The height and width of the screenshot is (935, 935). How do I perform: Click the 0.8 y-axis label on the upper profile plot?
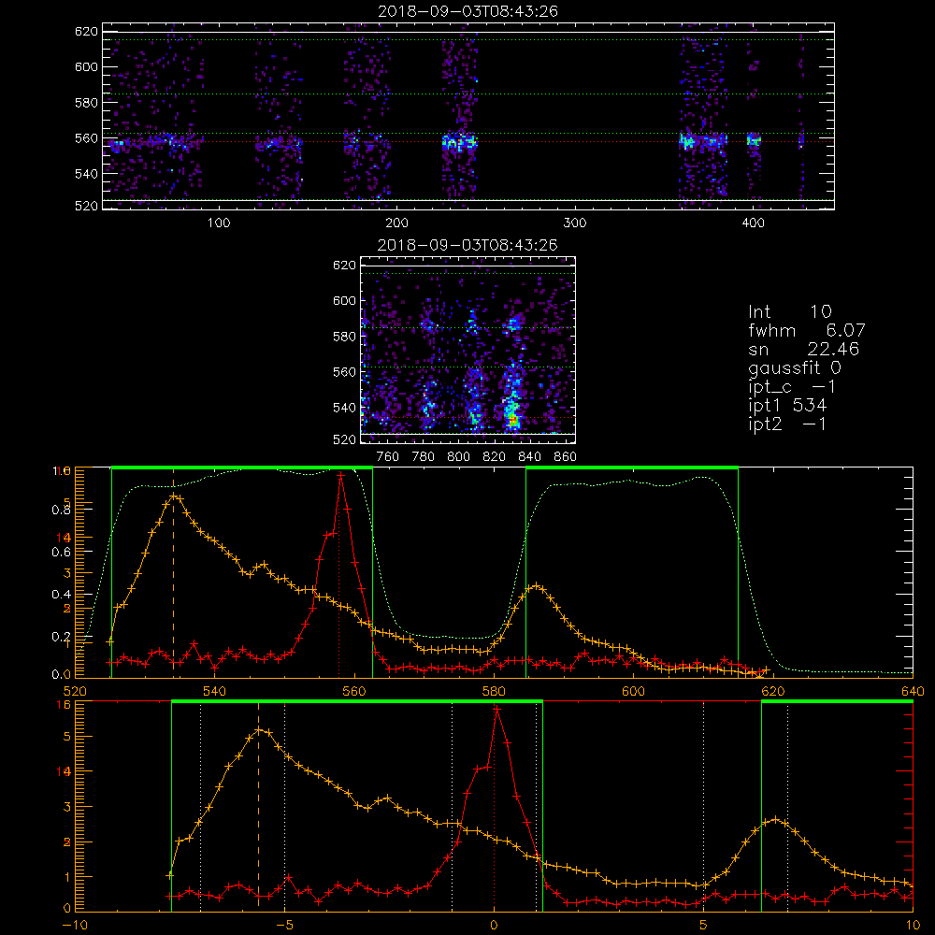coord(62,510)
